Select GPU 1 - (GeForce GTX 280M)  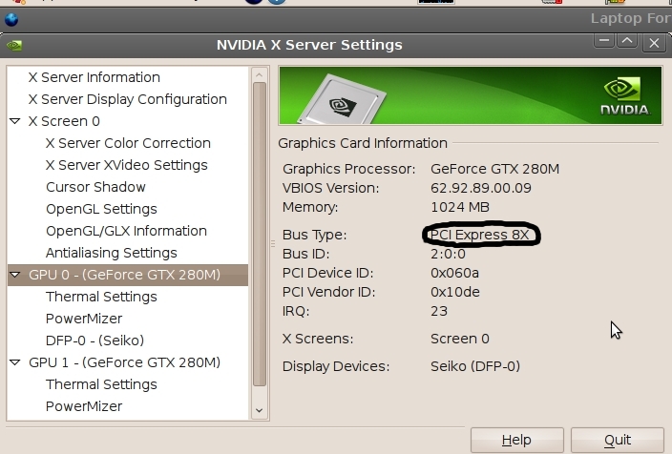(x=125, y=362)
